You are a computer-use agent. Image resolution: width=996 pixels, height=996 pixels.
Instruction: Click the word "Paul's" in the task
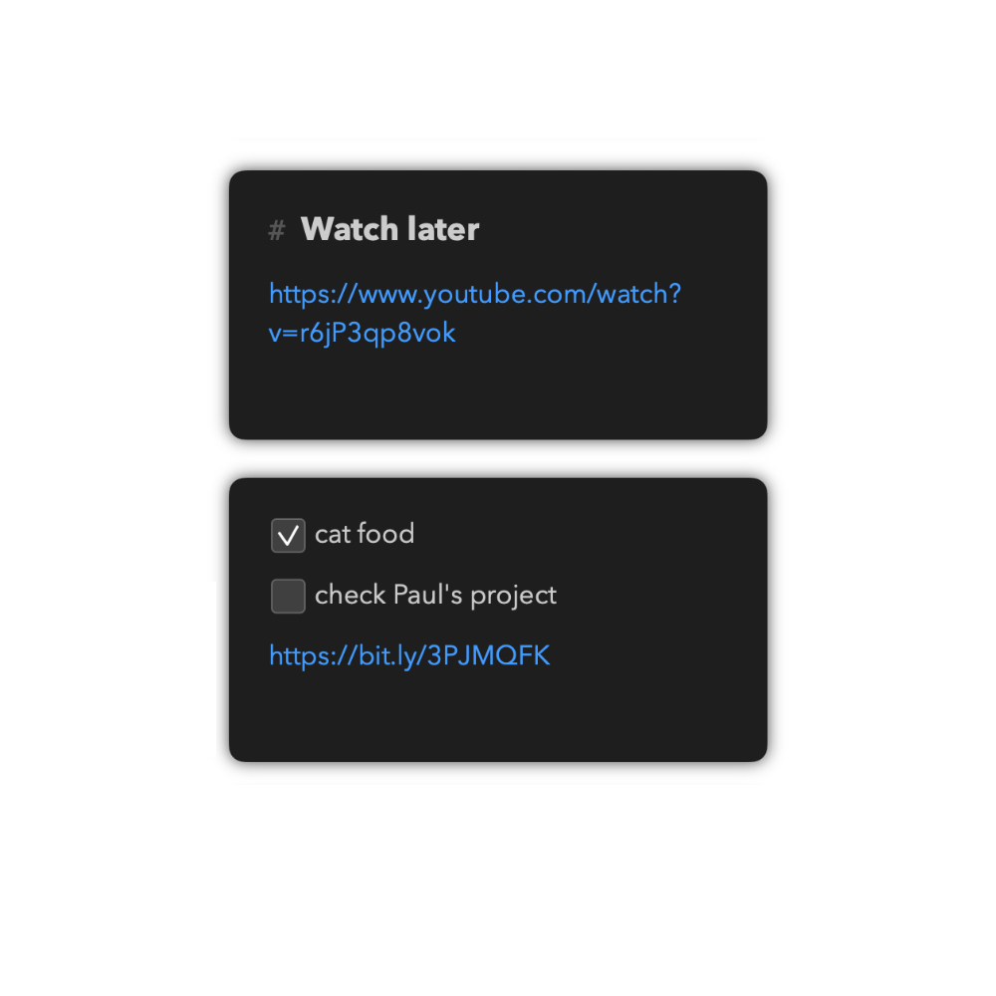[x=427, y=595]
